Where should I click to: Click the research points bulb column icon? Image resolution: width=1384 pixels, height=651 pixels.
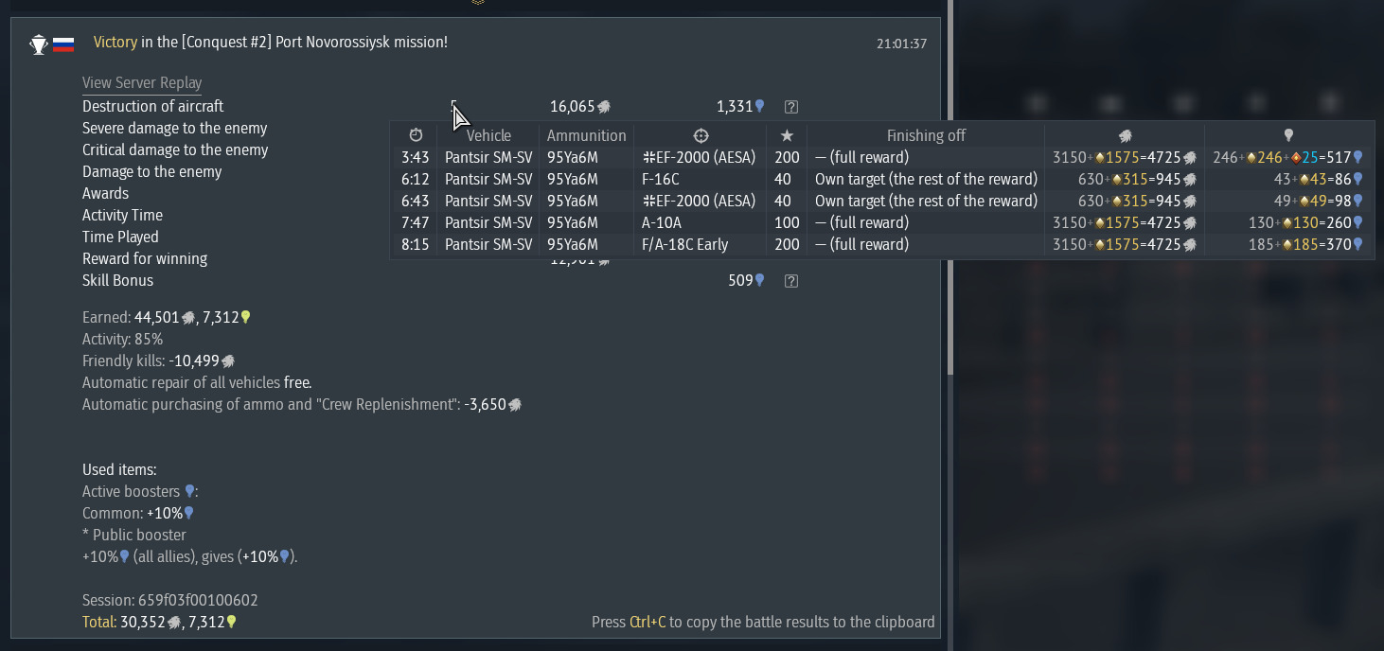pyautogui.click(x=1288, y=135)
